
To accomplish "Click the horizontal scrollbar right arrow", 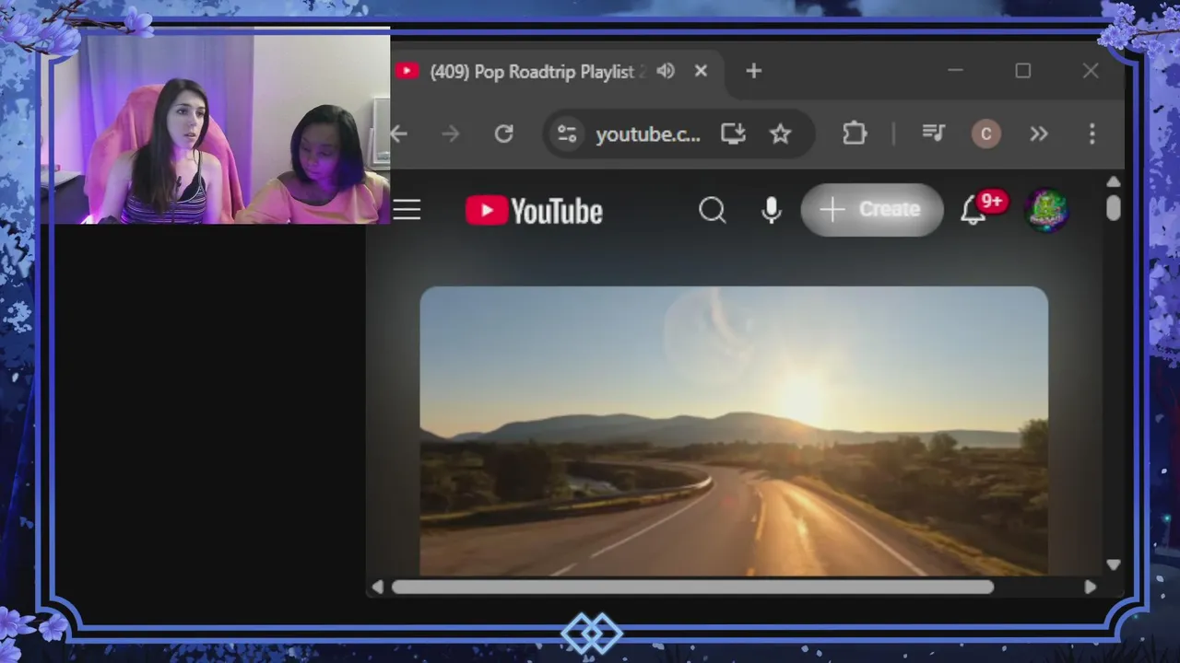I will (1090, 587).
